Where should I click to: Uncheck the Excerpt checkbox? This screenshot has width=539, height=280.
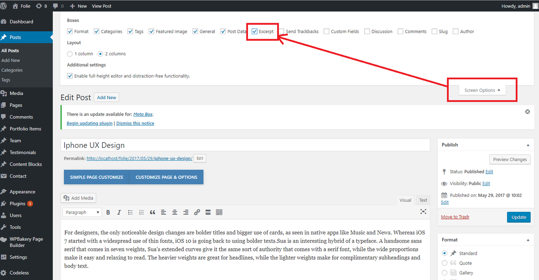[254, 31]
